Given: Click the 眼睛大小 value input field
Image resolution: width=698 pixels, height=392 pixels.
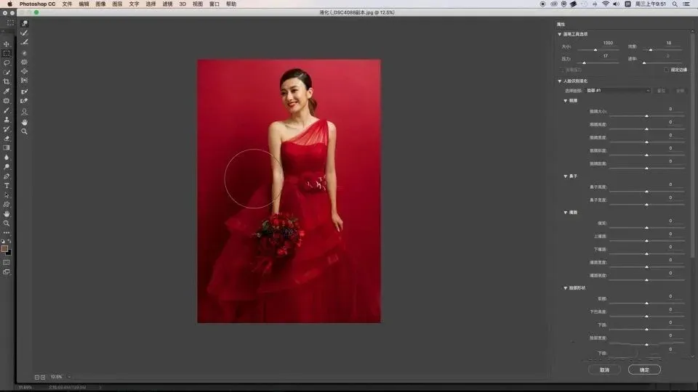Looking at the screenshot, I should coord(671,109).
